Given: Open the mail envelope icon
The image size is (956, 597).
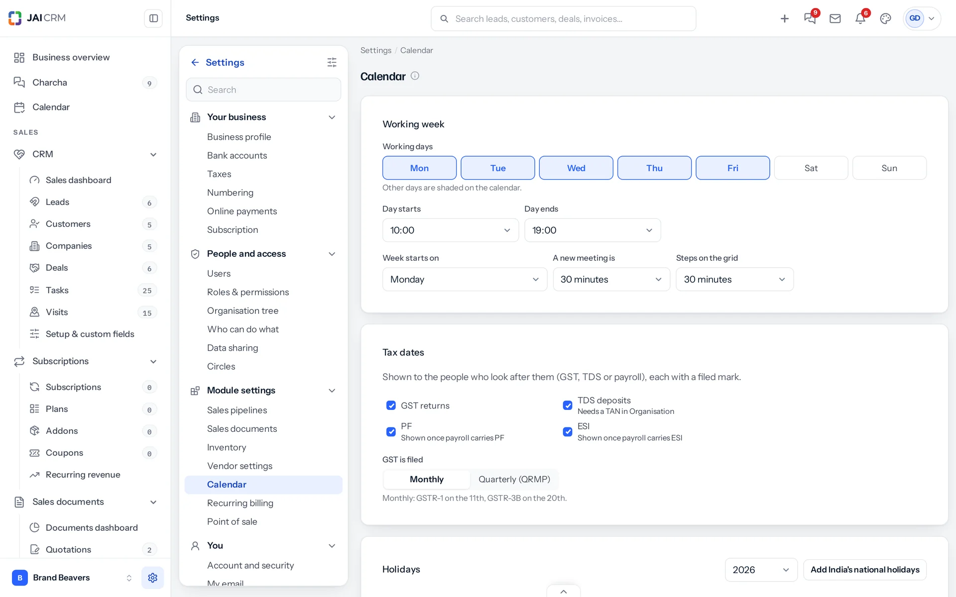Looking at the screenshot, I should (x=835, y=18).
